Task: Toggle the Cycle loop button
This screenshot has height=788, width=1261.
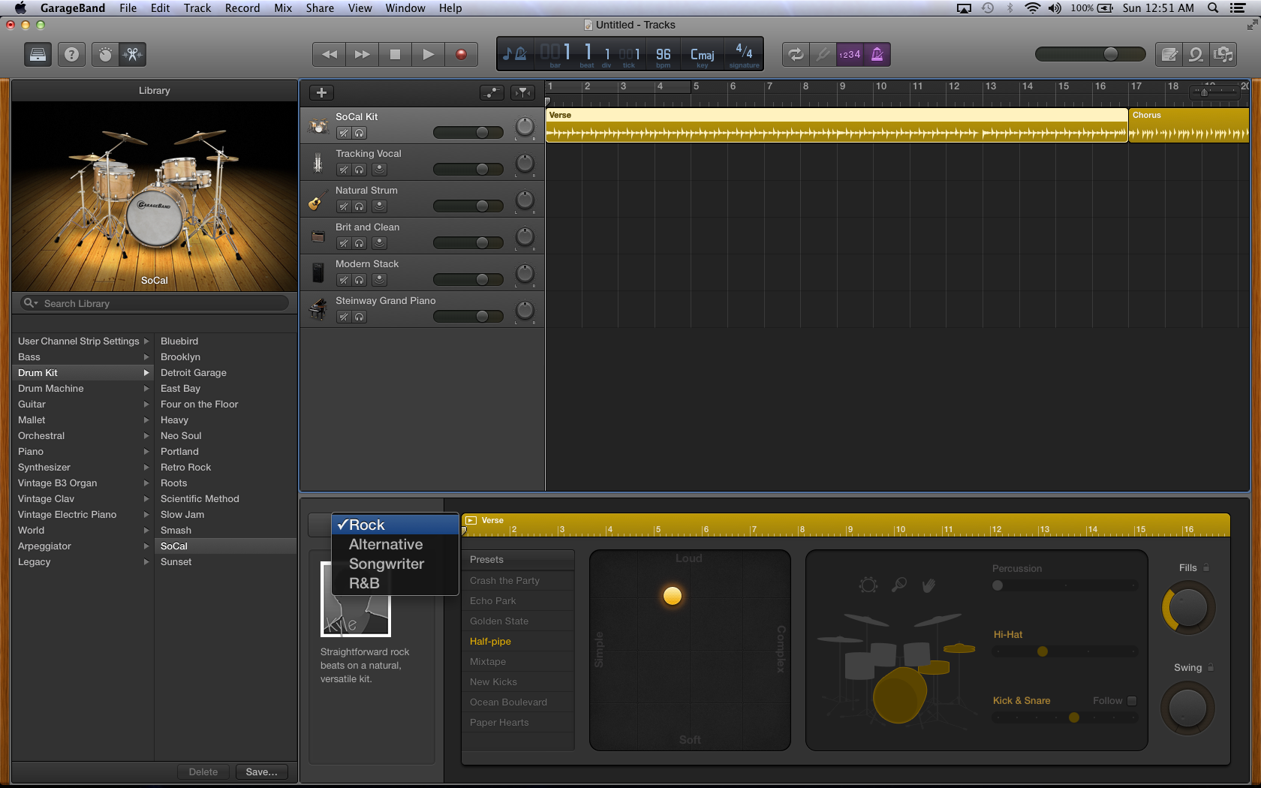Action: (796, 54)
